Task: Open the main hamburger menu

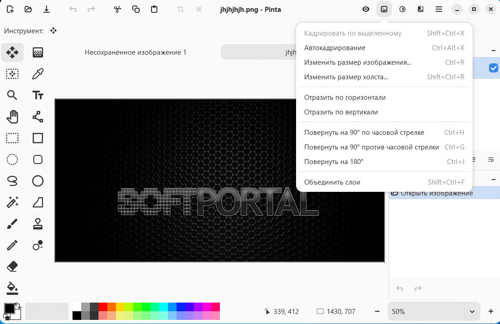Action: click(439, 9)
